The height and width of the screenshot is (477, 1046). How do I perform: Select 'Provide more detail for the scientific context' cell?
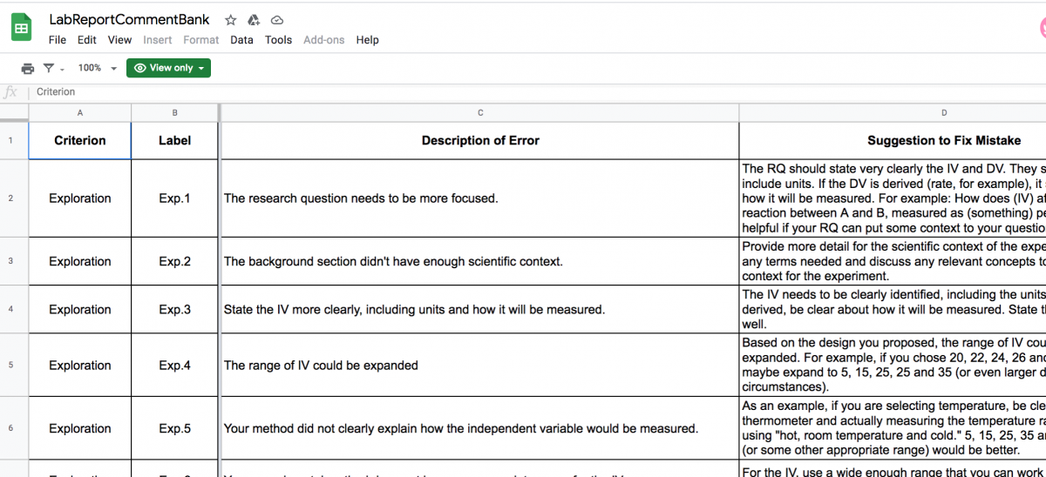[x=893, y=261]
